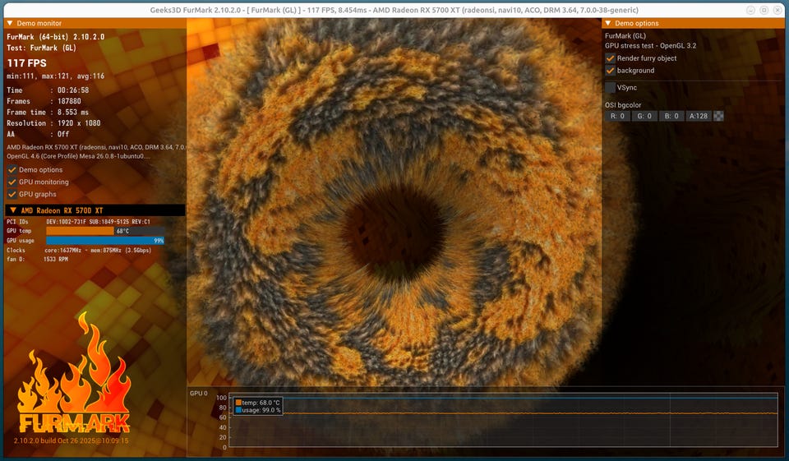
Task: Click the 2.10.2.0 build Oct 26 2025 text
Action: (71, 441)
